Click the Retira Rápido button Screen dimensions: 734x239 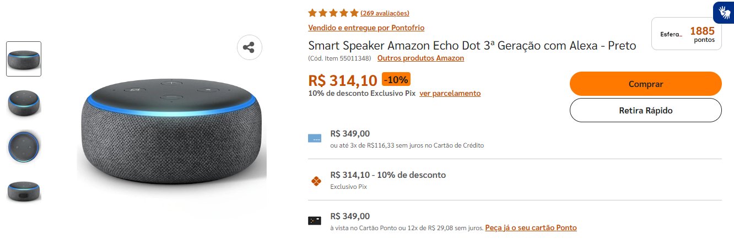point(645,110)
